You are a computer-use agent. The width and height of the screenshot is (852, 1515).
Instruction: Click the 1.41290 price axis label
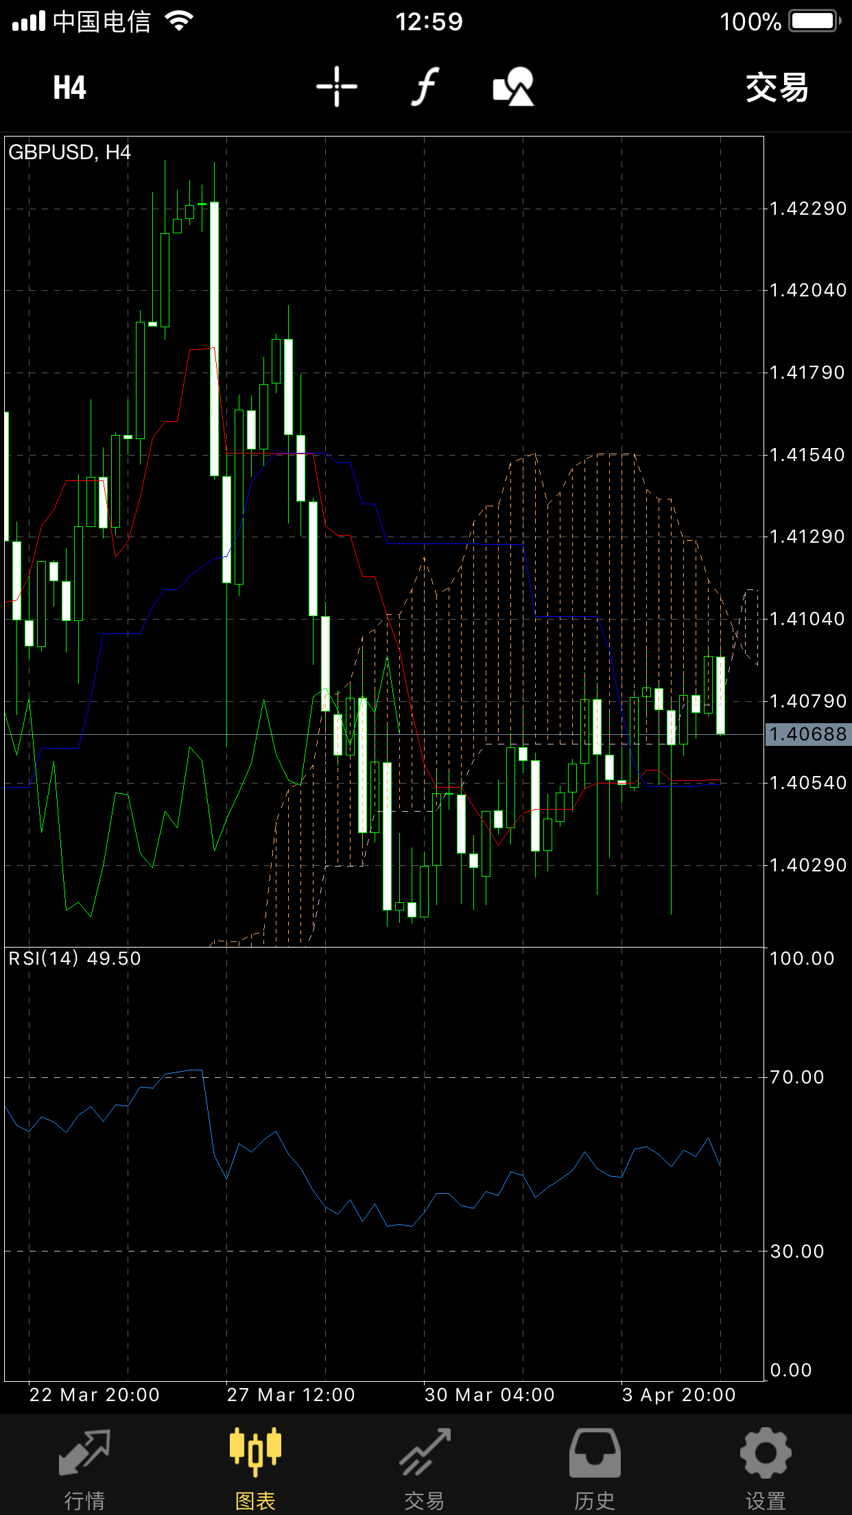coord(808,537)
